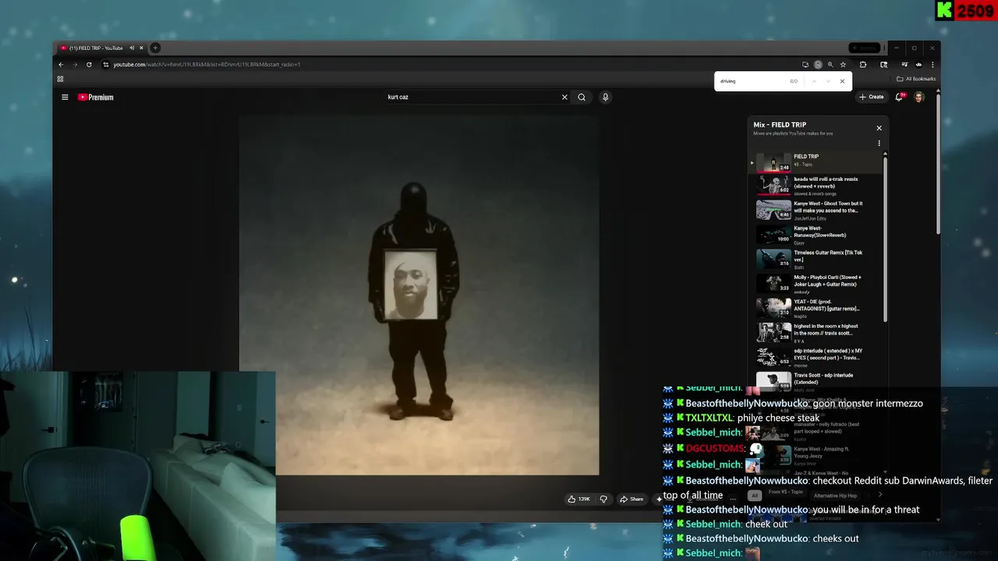
Task: Clear the 'kurt caz' search query
Action: (564, 97)
